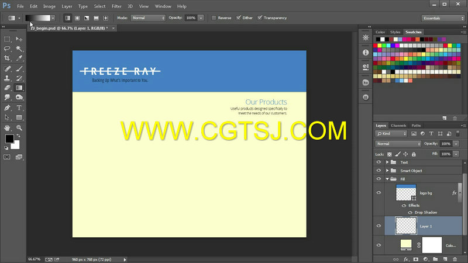This screenshot has width=468, height=263.
Task: Select the Clone Stamp tool
Action: click(x=7, y=78)
